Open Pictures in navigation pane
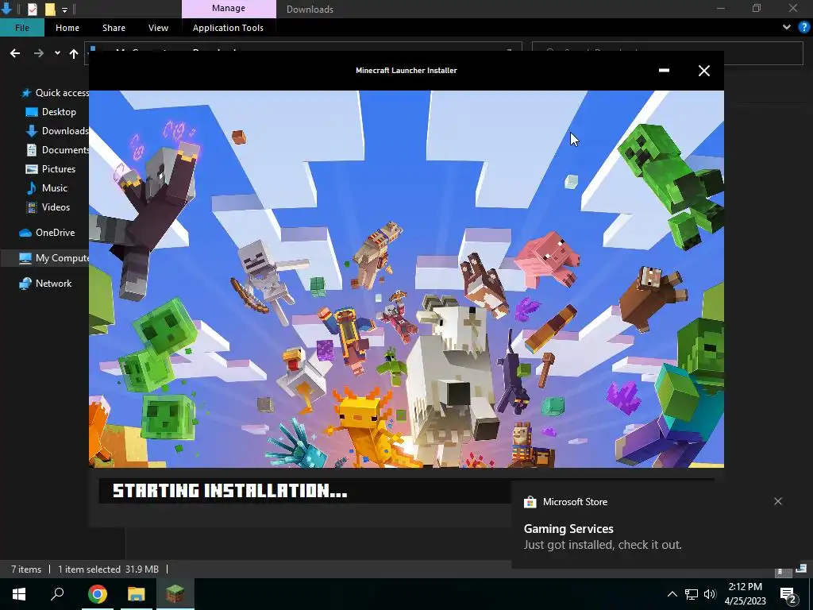Screen dimensions: 813x610 tap(50, 169)
